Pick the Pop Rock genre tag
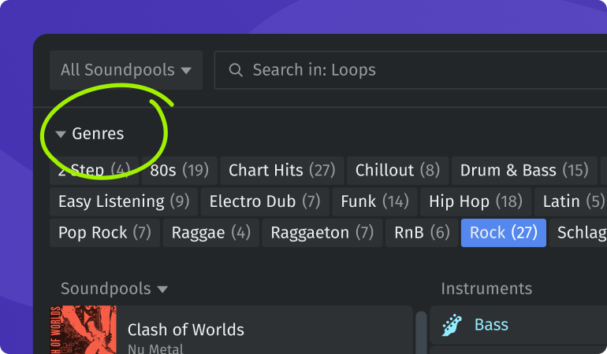Viewport: 607px width, 354px height. 104,233
